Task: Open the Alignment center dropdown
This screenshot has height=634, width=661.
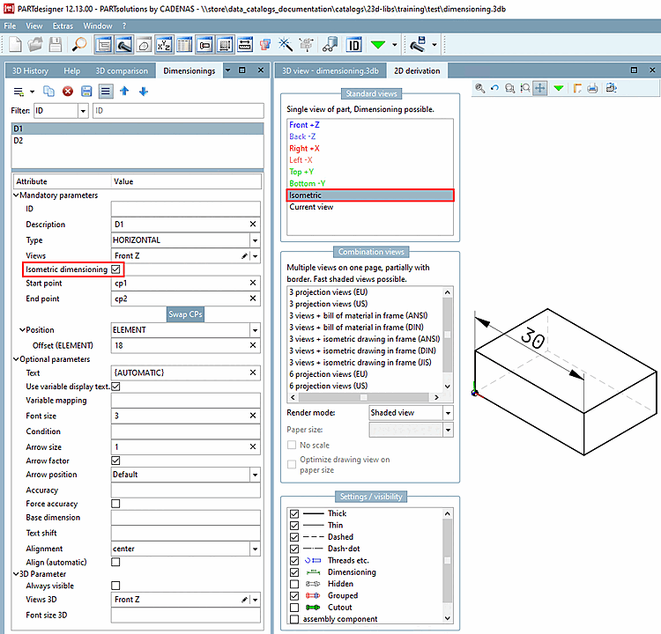Action: click(255, 549)
